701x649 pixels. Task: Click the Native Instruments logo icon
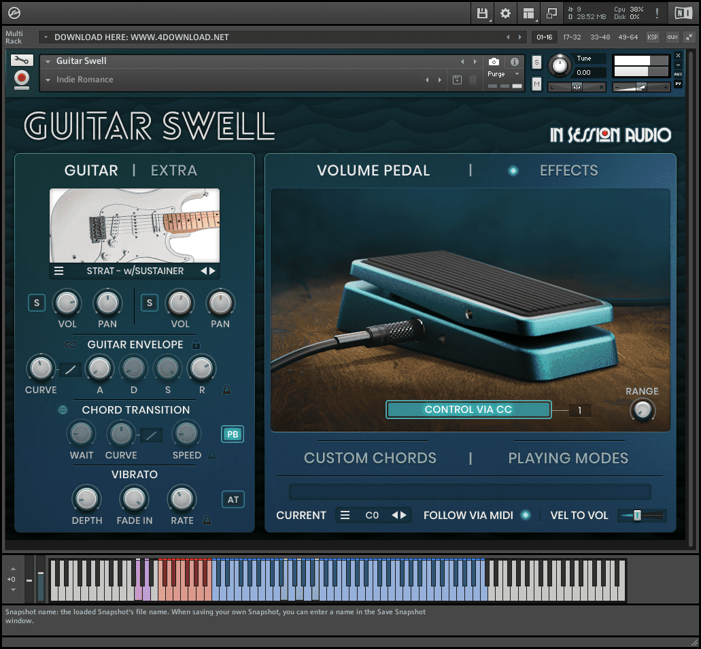coord(683,14)
